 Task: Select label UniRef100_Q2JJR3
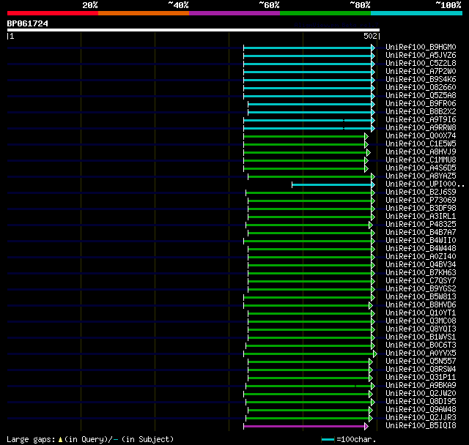click(x=421, y=418)
